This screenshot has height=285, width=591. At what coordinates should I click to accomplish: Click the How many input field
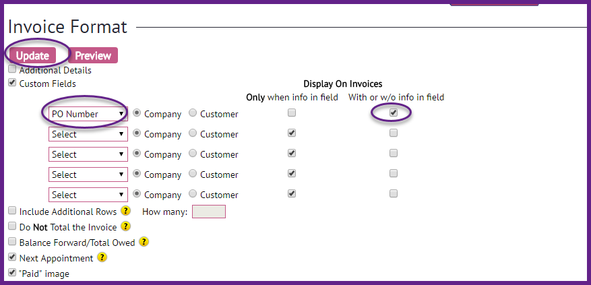point(209,212)
